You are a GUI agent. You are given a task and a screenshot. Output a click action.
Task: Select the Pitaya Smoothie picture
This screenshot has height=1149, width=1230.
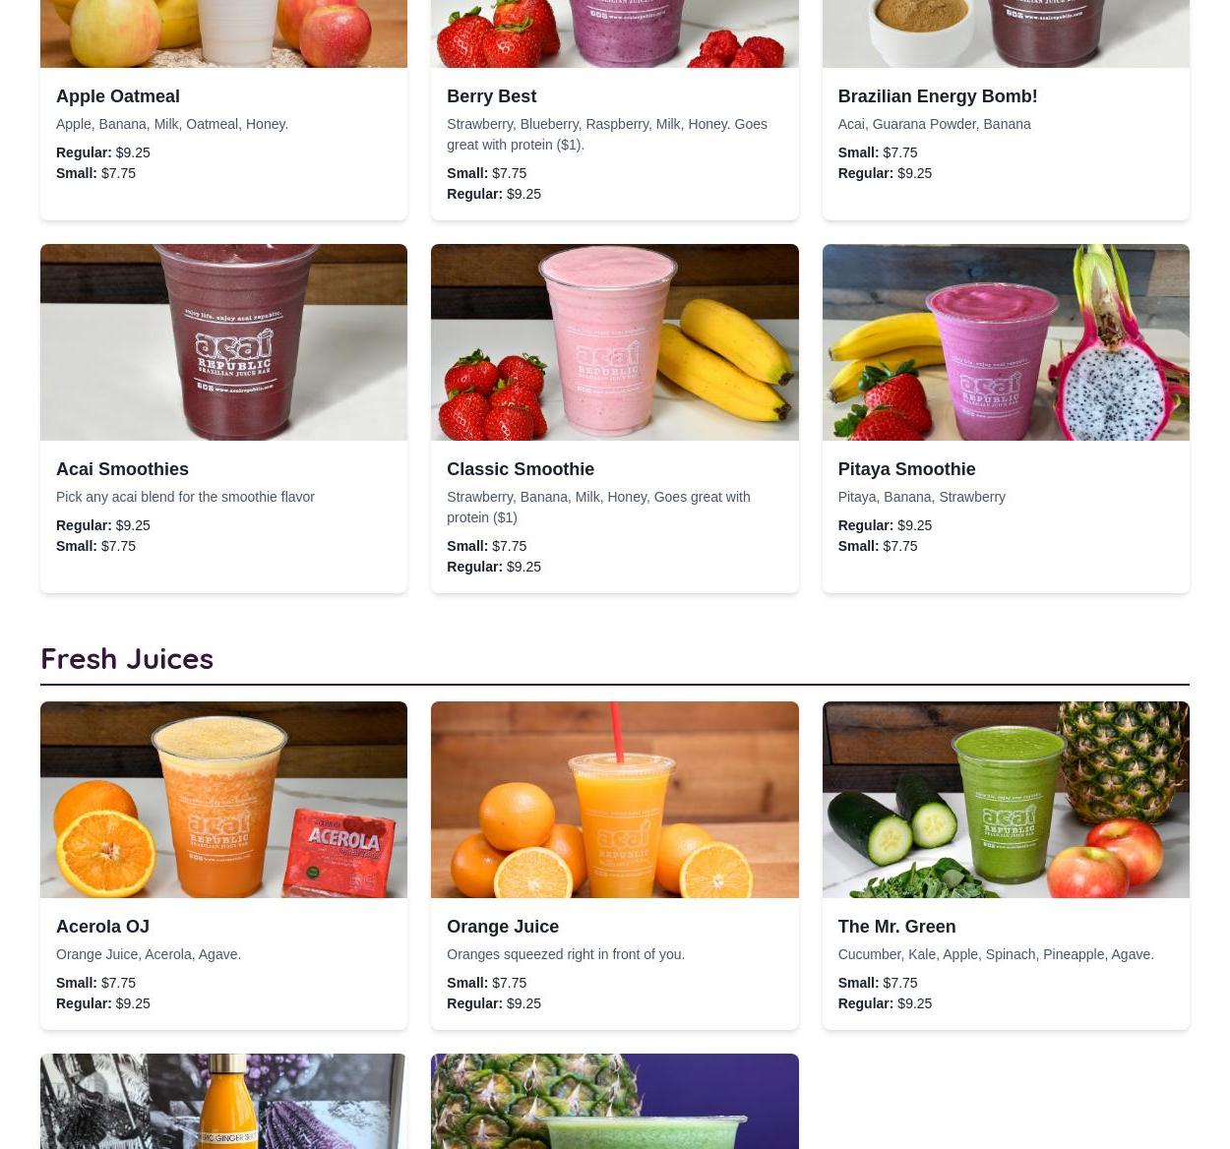tap(1006, 341)
